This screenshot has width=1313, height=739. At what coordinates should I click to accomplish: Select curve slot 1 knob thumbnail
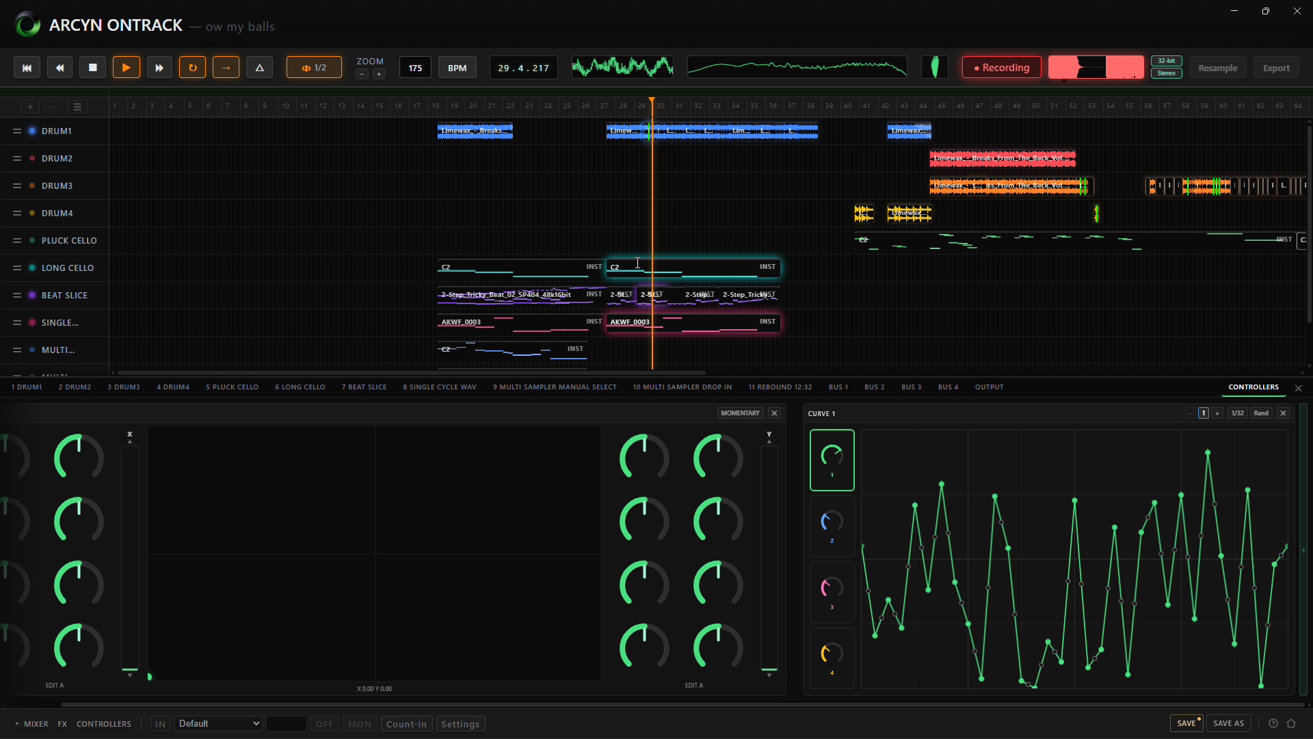pyautogui.click(x=832, y=460)
